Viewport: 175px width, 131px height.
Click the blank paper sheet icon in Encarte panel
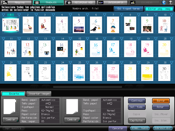coord(9,106)
